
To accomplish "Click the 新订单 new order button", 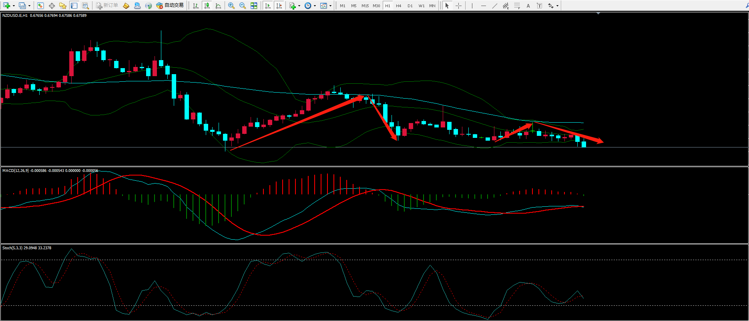I will point(107,6).
